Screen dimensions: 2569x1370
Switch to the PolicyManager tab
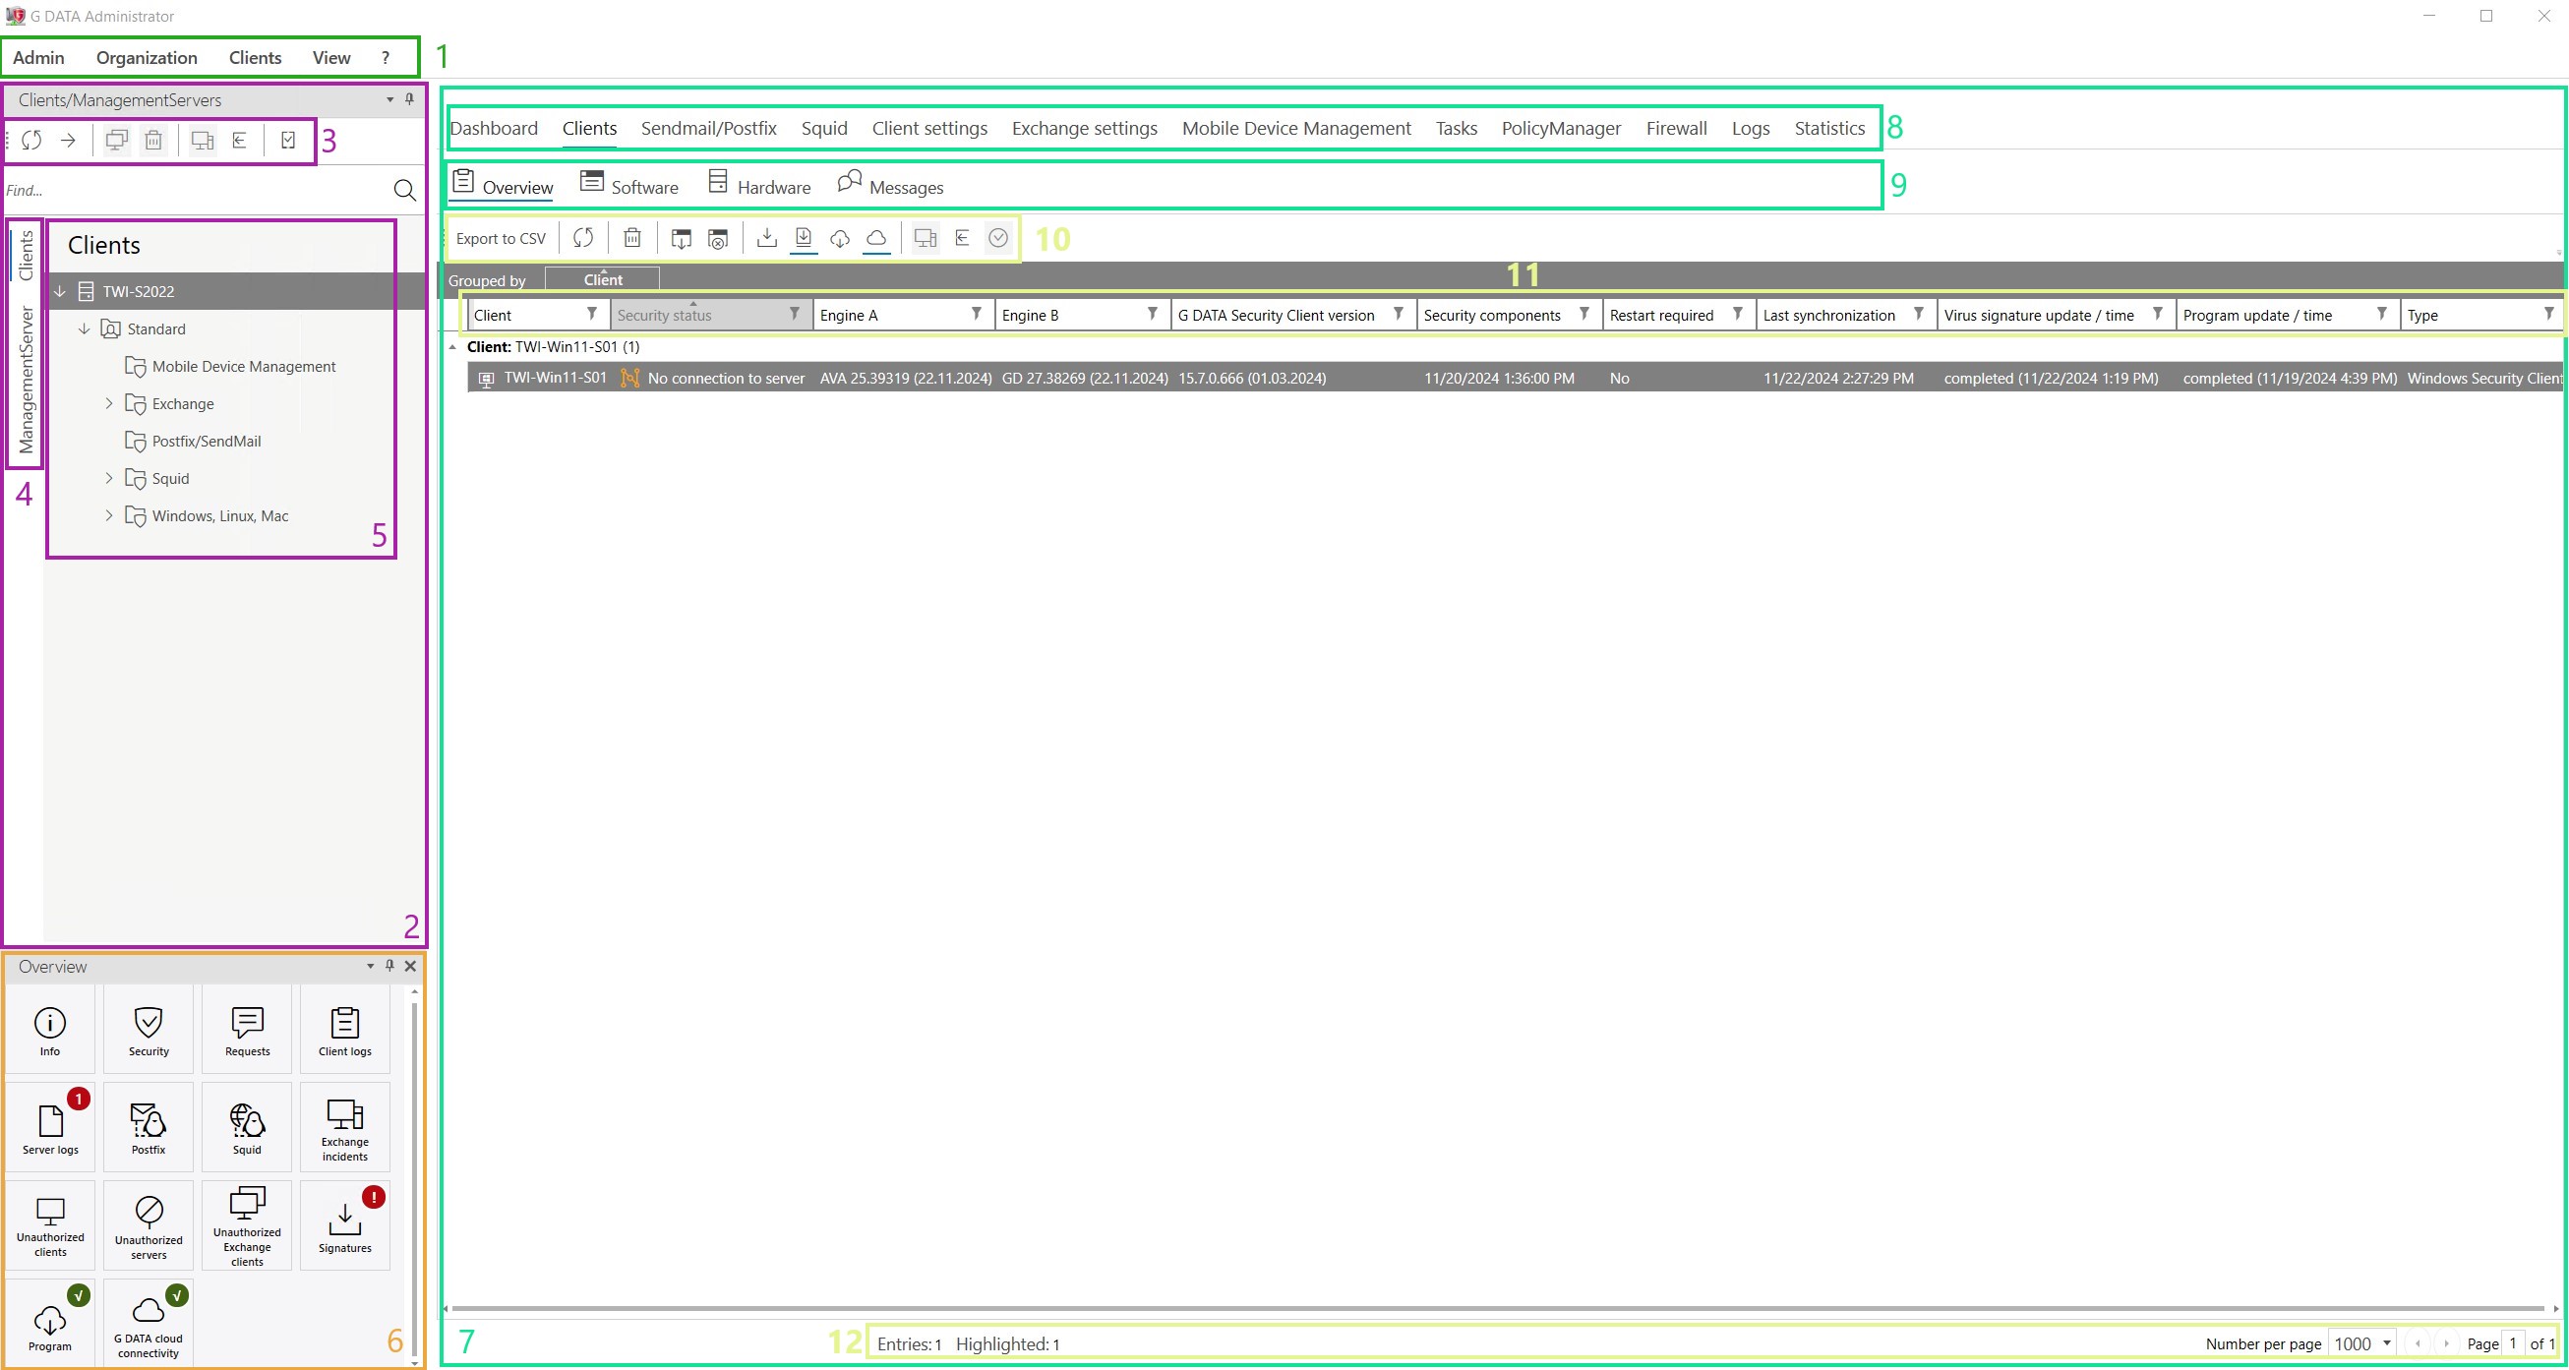pos(1561,129)
